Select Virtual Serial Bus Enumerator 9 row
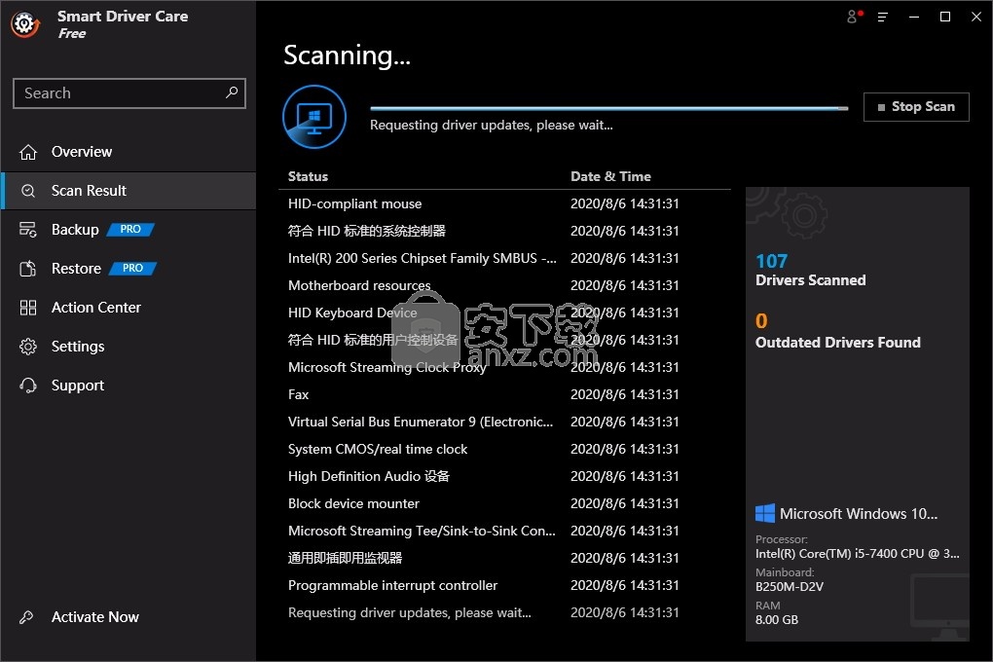The height and width of the screenshot is (662, 993). click(x=504, y=422)
